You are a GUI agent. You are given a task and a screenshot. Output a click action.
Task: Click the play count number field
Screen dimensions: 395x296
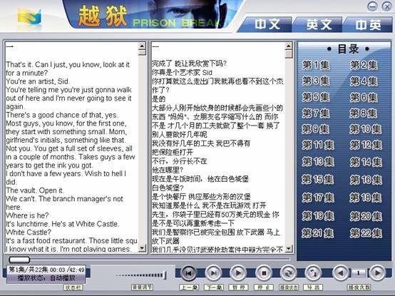pyautogui.click(x=358, y=272)
